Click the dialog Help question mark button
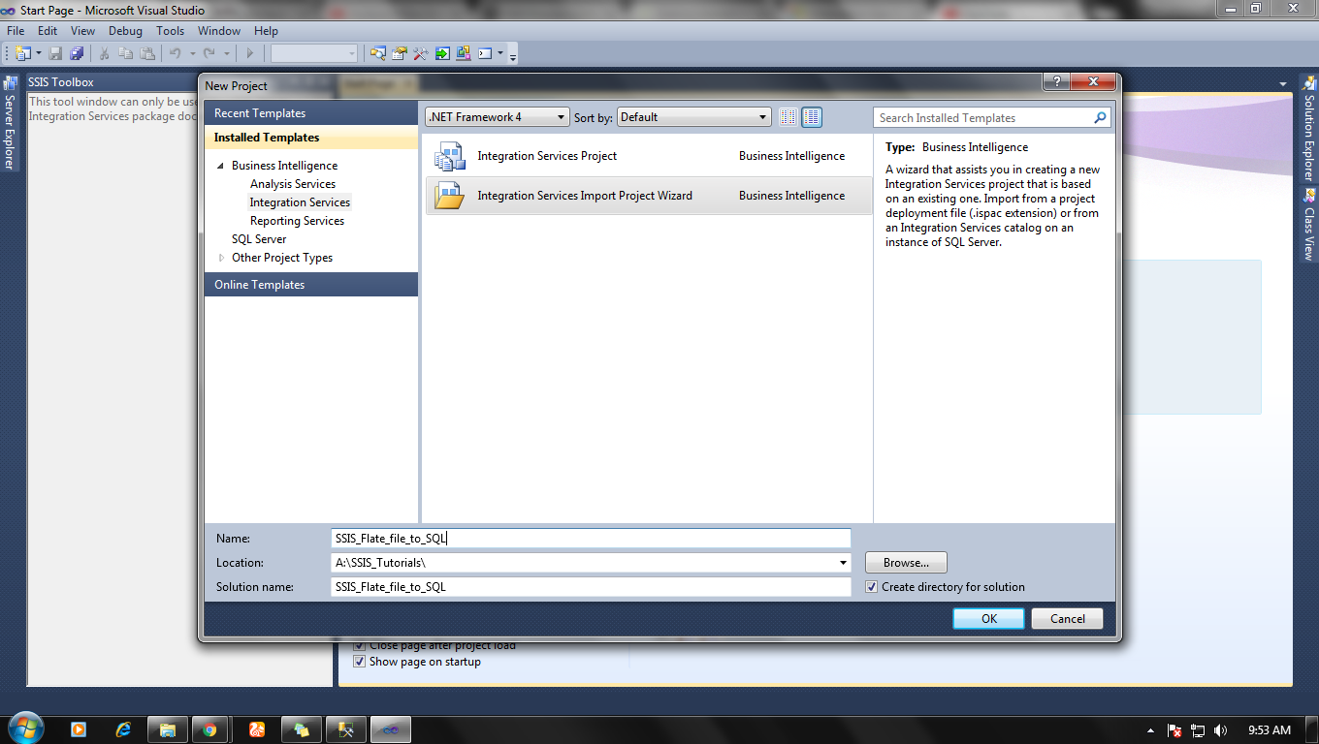The image size is (1319, 744). 1055,82
